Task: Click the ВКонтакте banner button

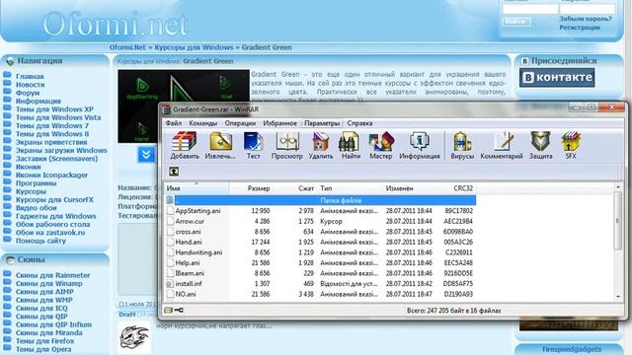Action: pyautogui.click(x=557, y=77)
